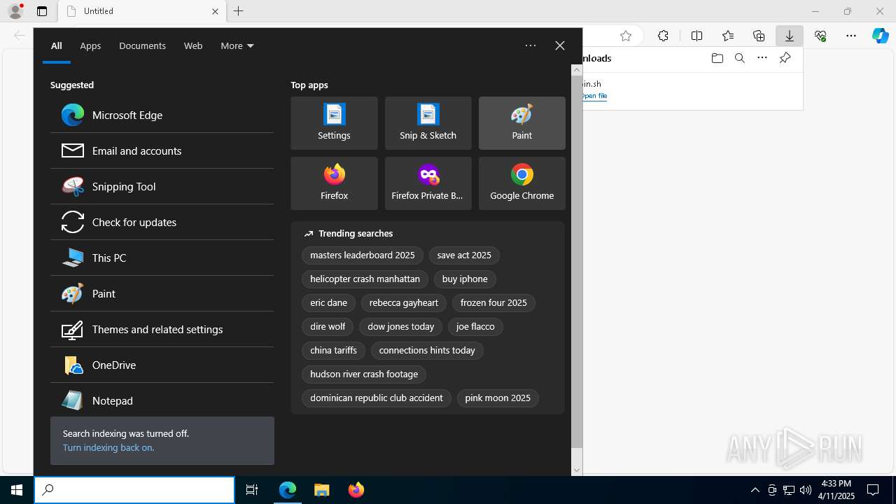Image resolution: width=896 pixels, height=504 pixels.
Task: Open Microsoft Edge from Suggested list
Action: (162, 115)
